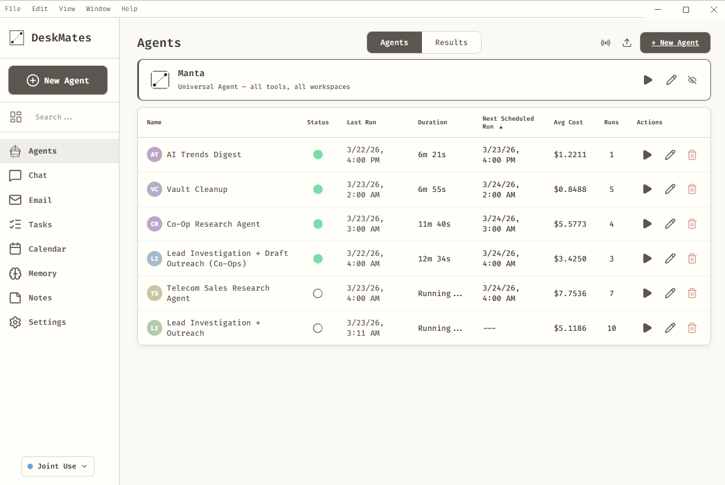The image size is (725, 485).
Task: Edit Lead Investigation + Draft Outreach (Co-Ops)
Action: pos(670,258)
